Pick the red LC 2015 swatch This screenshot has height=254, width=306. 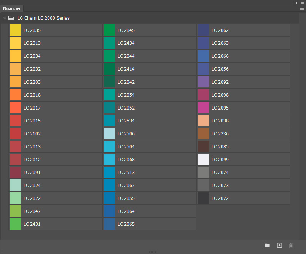pos(16,121)
